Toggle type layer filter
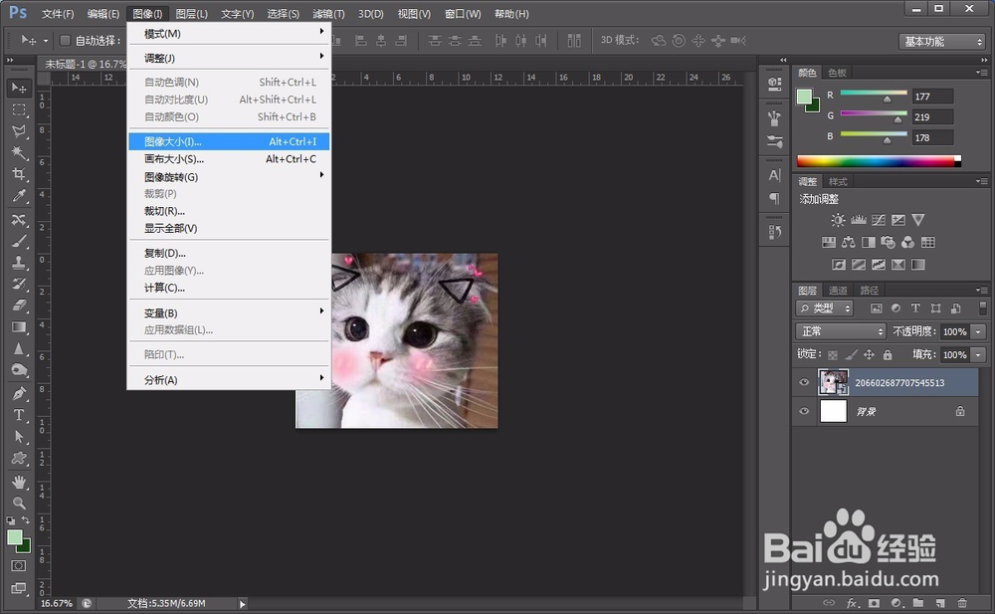Screen dimensions: 995x614 coord(915,308)
